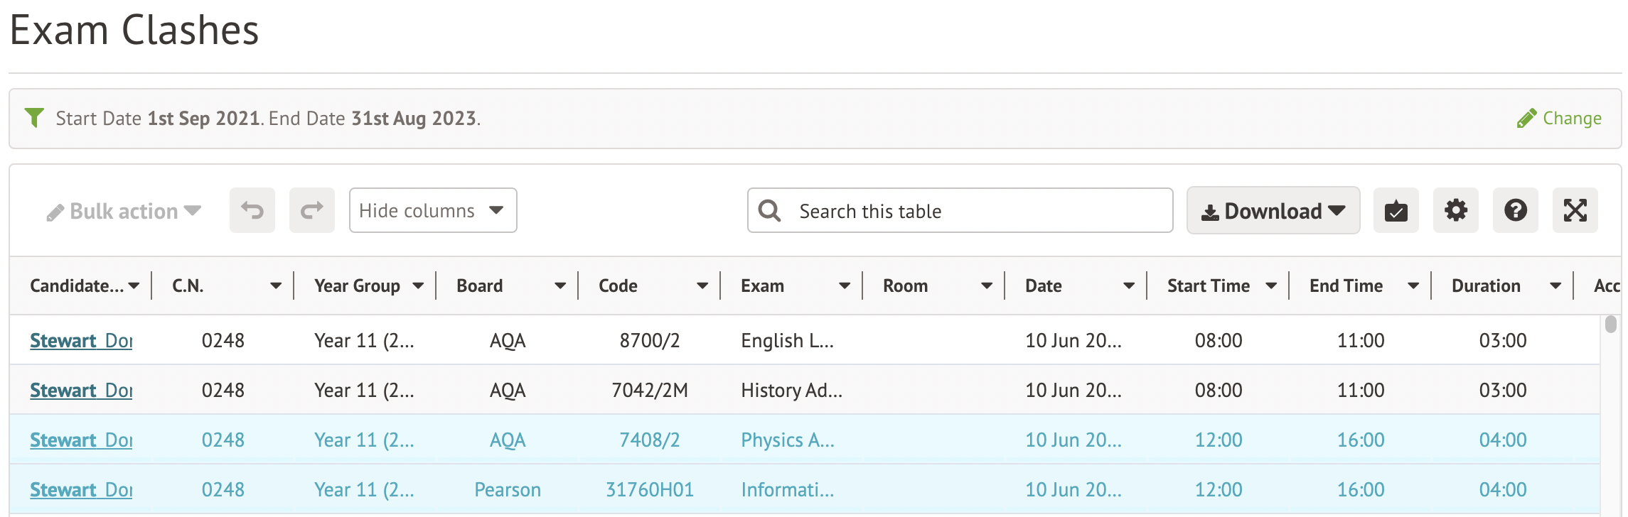Open the Download dropdown menu
The height and width of the screenshot is (517, 1628).
coord(1273,210)
